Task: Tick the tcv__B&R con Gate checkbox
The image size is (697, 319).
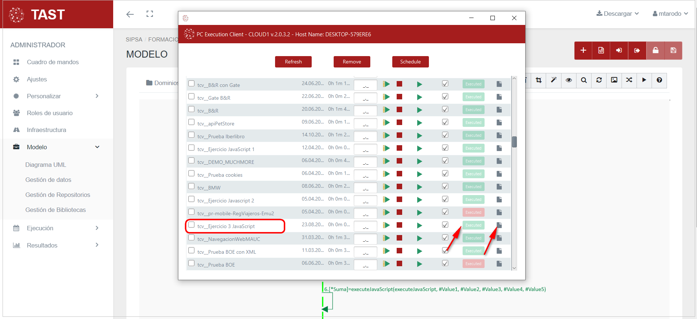Action: click(x=191, y=84)
